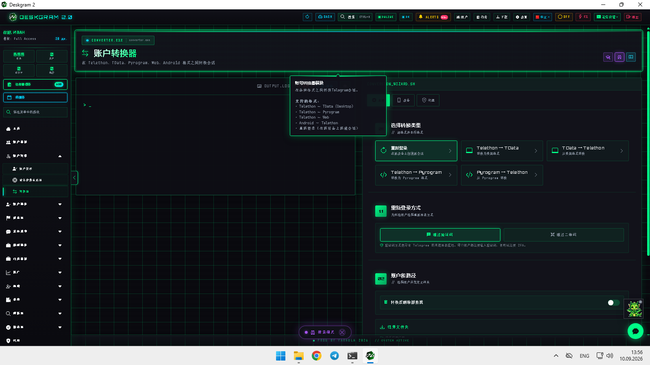This screenshot has height=365, width=650.
Task: Click the refresh icon in top toolbar
Action: pos(307,17)
